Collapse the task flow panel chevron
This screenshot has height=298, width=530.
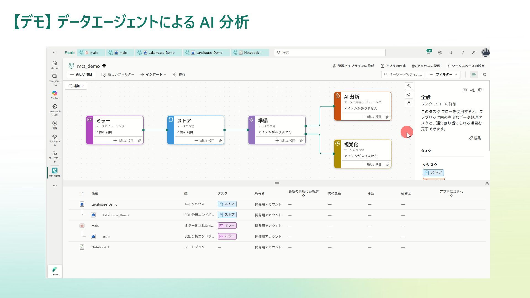pyautogui.click(x=487, y=183)
